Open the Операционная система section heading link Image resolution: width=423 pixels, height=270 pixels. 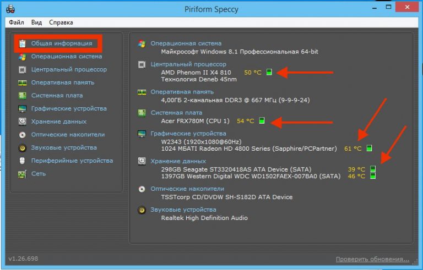186,43
